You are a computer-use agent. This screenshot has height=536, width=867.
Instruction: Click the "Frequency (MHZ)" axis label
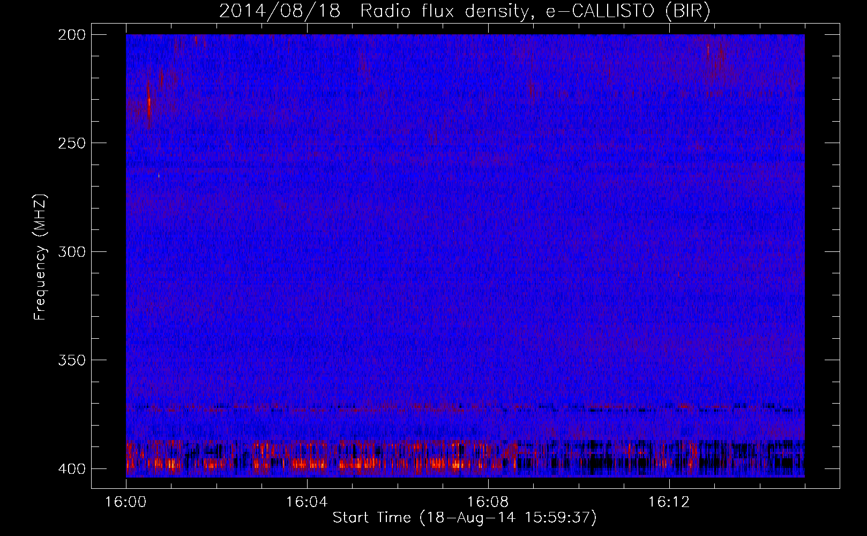click(x=40, y=257)
